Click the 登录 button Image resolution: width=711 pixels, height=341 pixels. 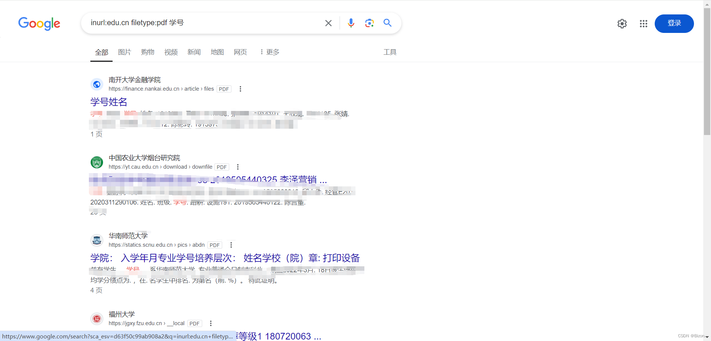pyautogui.click(x=674, y=23)
